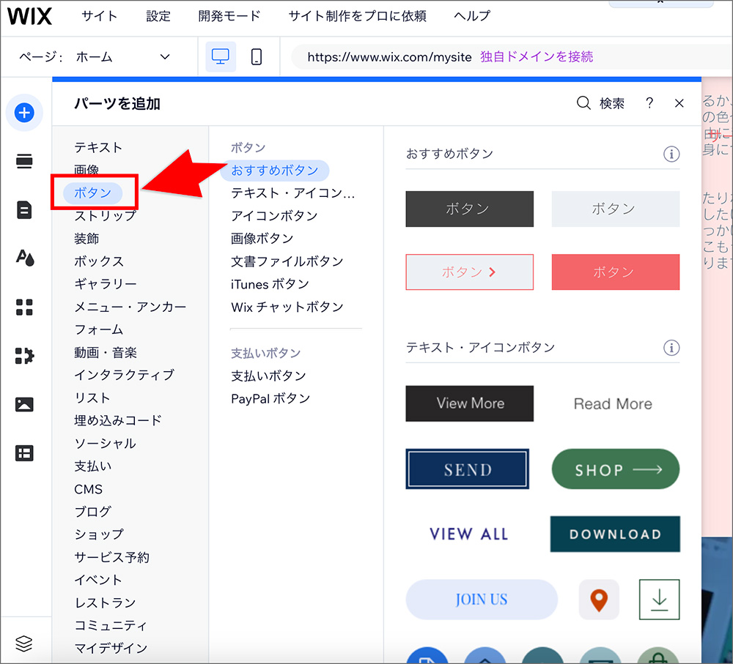Select サービス予約 category
733x664 pixels.
pyautogui.click(x=111, y=557)
